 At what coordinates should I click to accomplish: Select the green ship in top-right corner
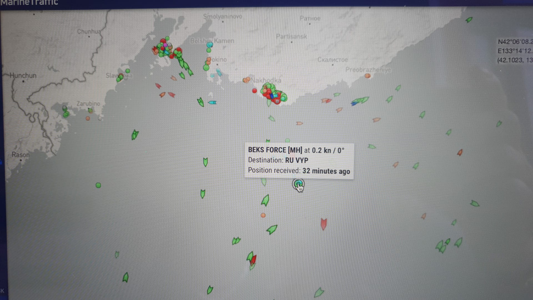click(x=469, y=20)
